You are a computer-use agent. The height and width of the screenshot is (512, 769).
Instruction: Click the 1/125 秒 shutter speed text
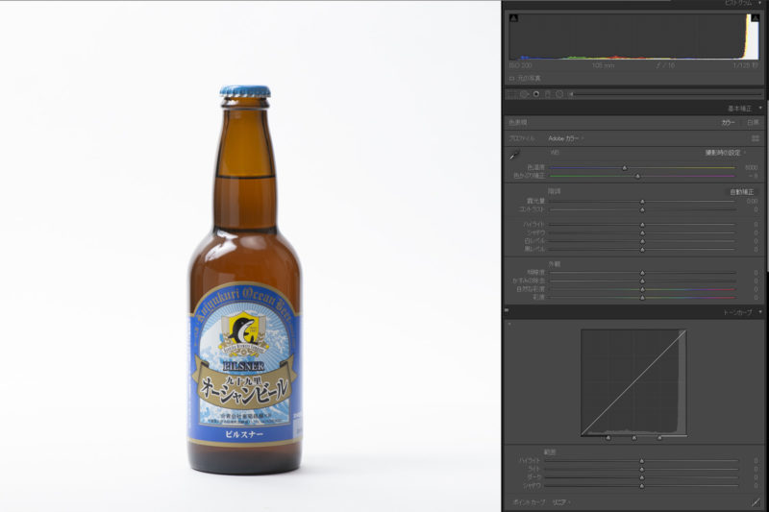click(746, 65)
